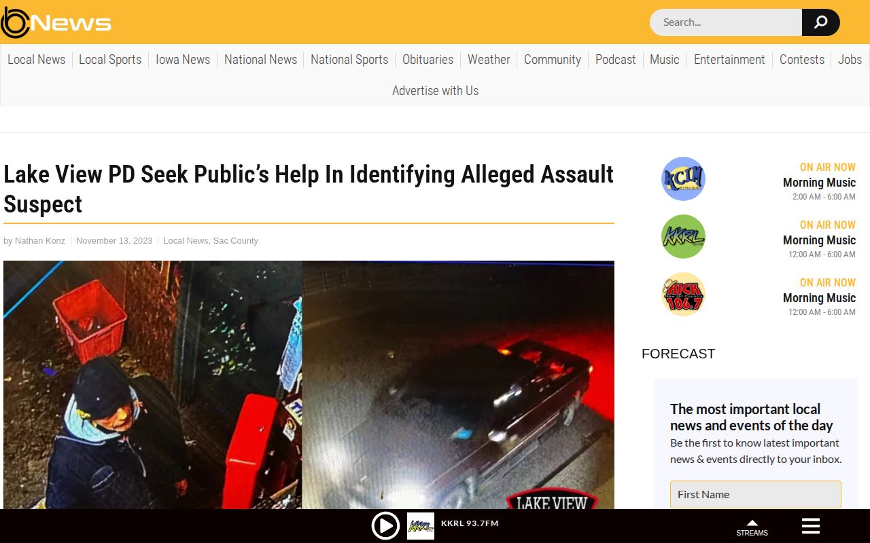Click KKRL 93.7FM label in player
This screenshot has width=870, height=543.
pos(470,523)
